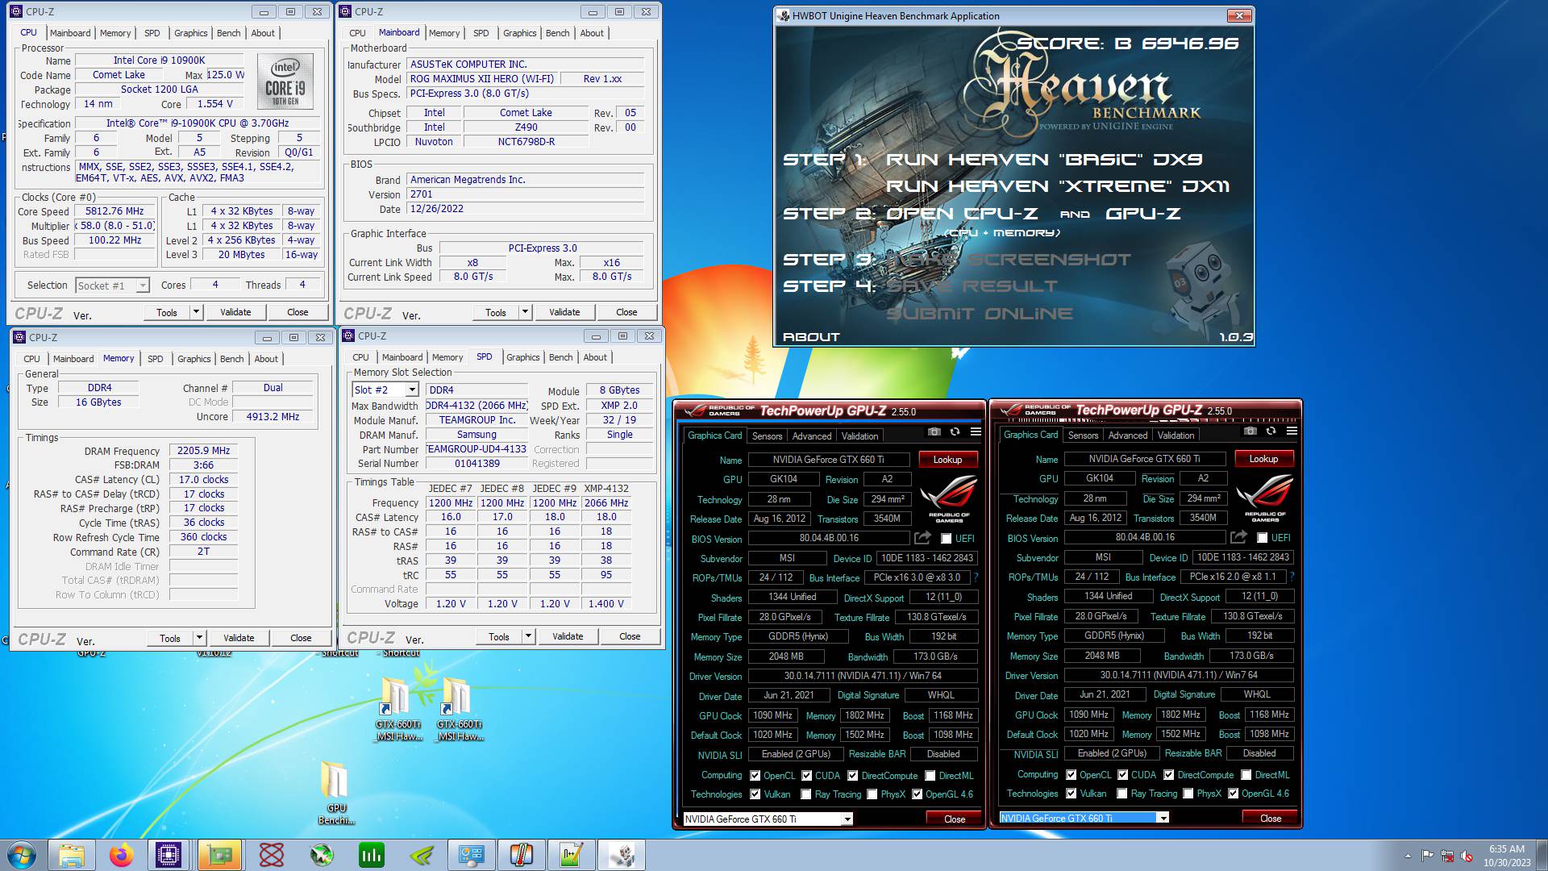The height and width of the screenshot is (871, 1548).
Task: Expand the Tools arrow in the Memory window
Action: 198,638
